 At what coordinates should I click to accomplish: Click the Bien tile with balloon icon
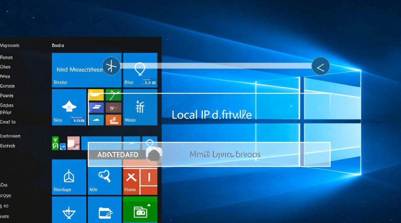[x=140, y=70]
